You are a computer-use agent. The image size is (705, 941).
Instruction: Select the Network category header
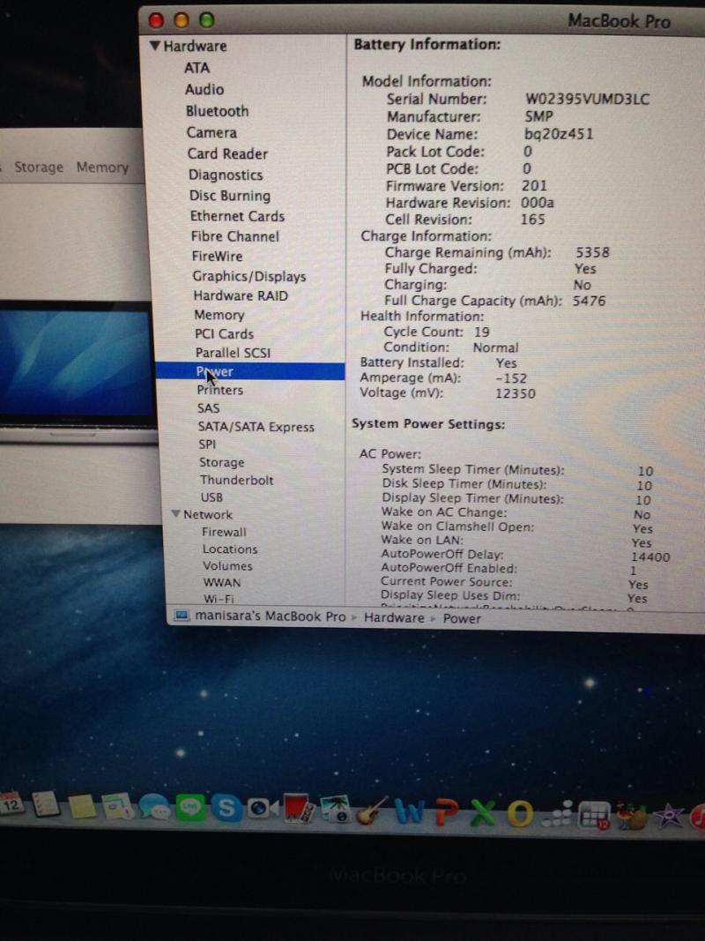[x=208, y=515]
